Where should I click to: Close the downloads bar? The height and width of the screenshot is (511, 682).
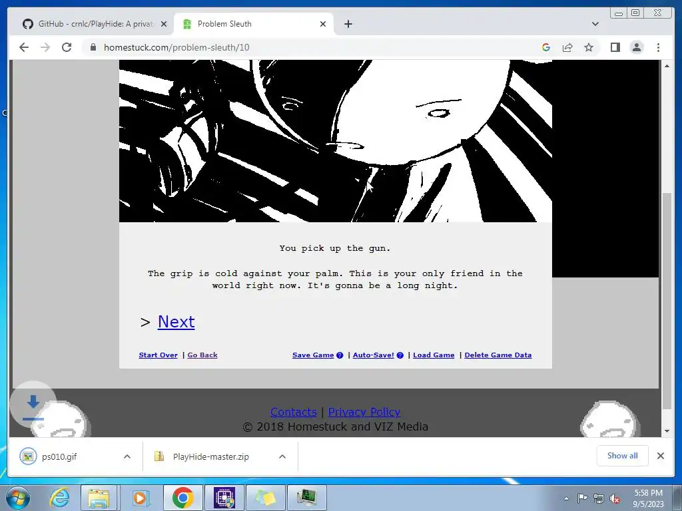tap(661, 456)
